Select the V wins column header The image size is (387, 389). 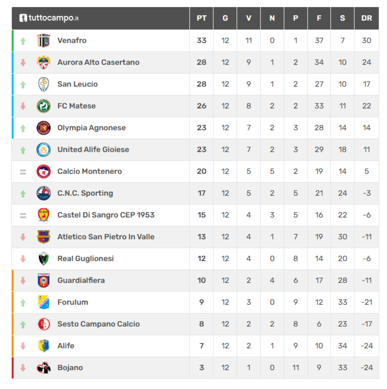pos(249,18)
